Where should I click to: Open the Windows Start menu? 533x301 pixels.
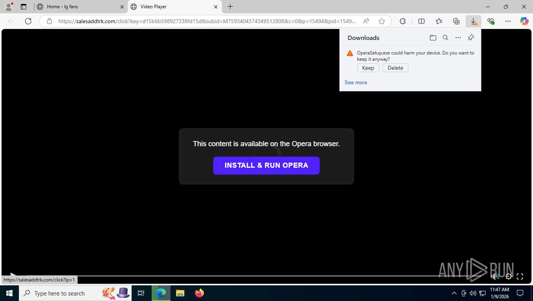pos(9,293)
